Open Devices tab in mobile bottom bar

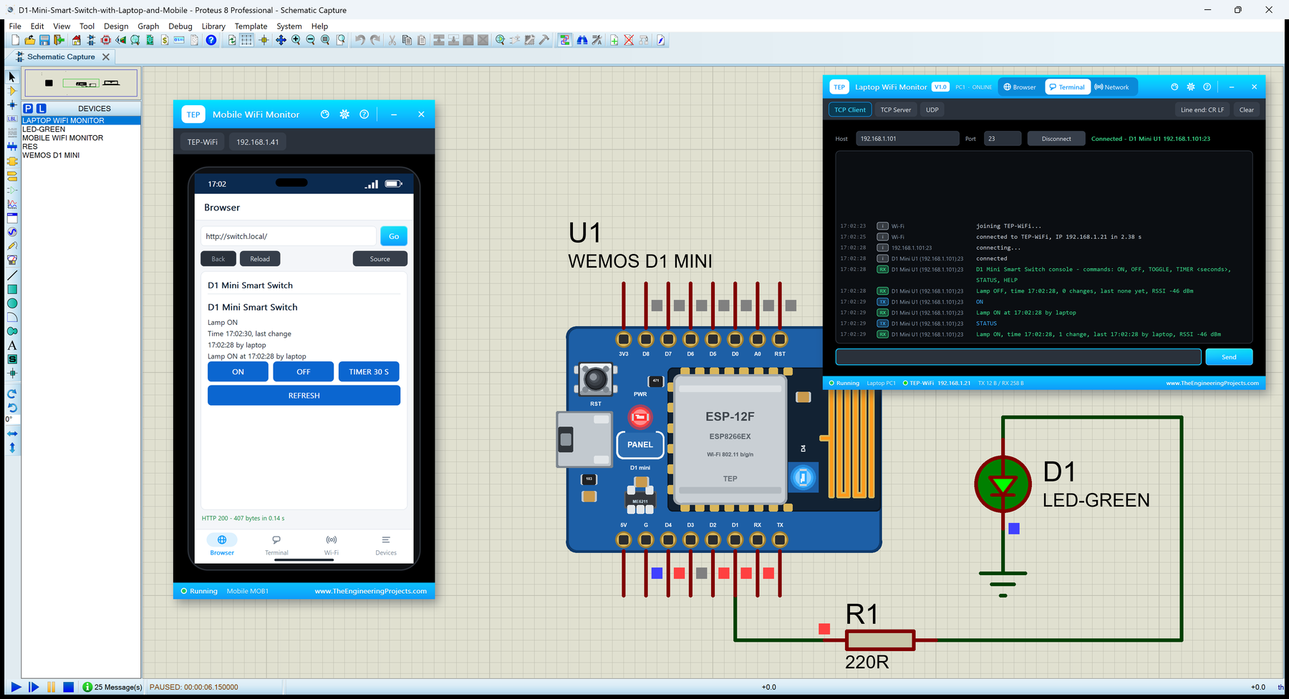[x=386, y=545]
